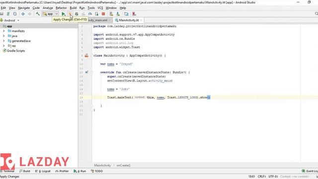The height and width of the screenshot is (179, 318).
Task: Close the MainActivity.kt tab
Action: coord(141,20)
